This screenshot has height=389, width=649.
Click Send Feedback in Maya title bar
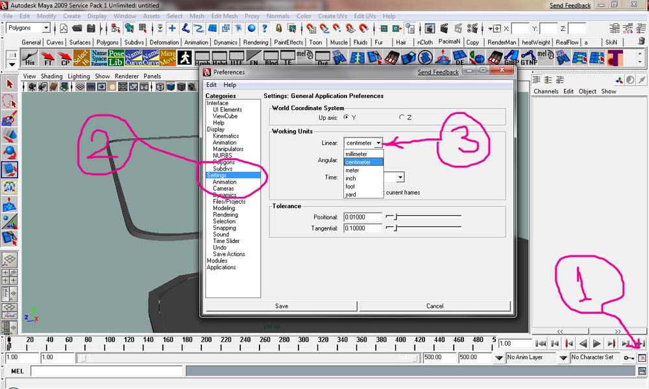(x=570, y=5)
